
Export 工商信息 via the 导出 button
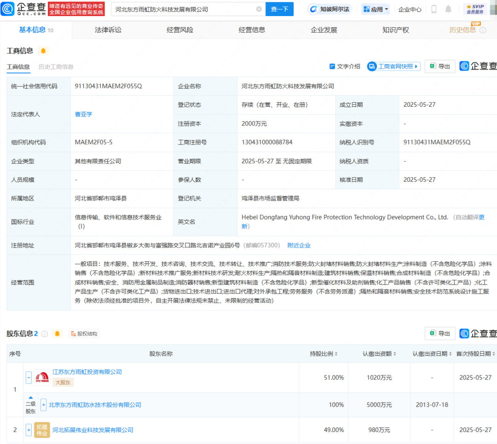pyautogui.click(x=440, y=66)
